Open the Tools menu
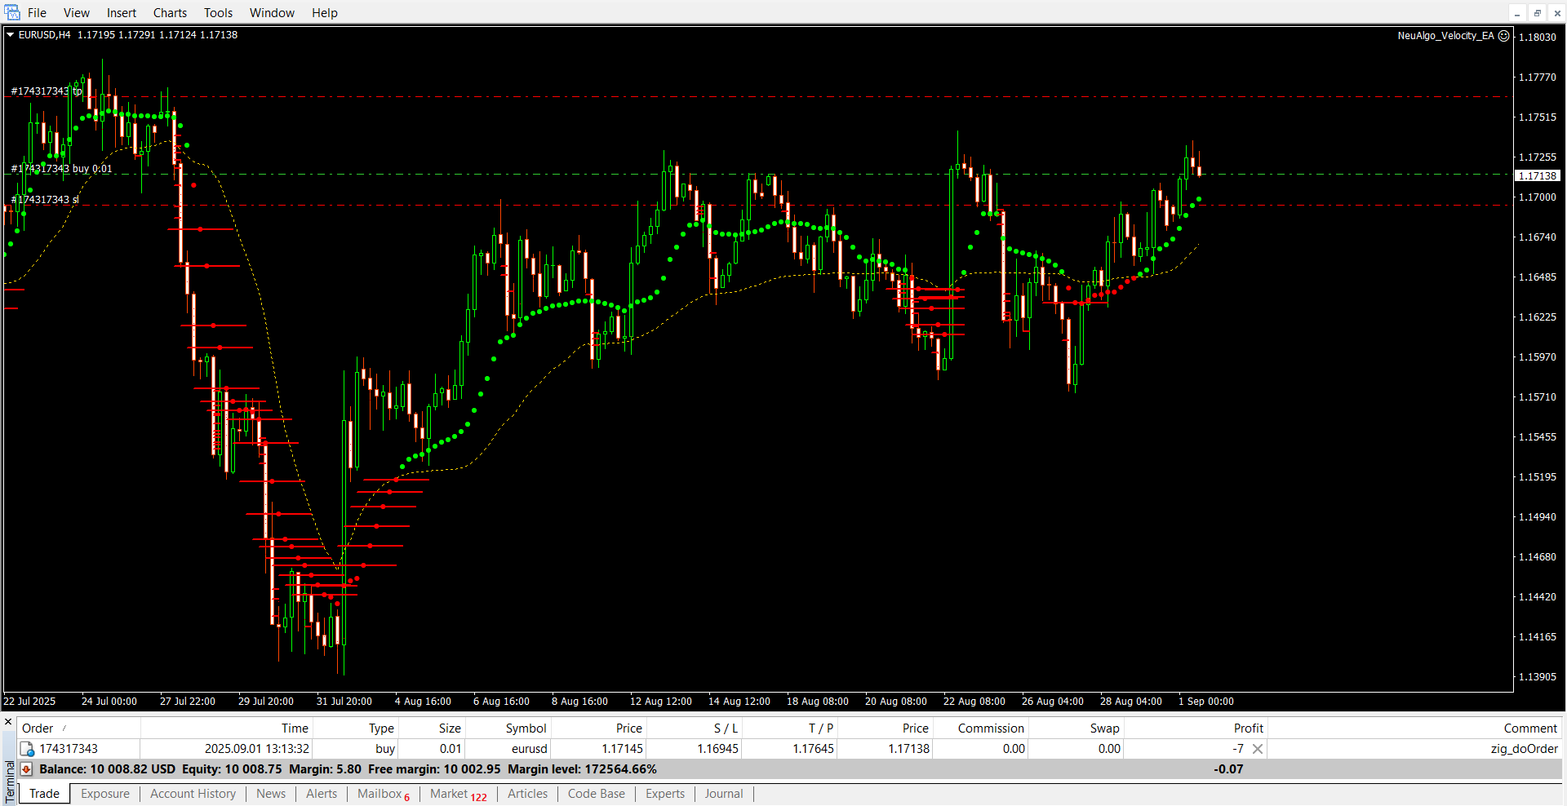Image resolution: width=1567 pixels, height=806 pixels. (x=218, y=13)
